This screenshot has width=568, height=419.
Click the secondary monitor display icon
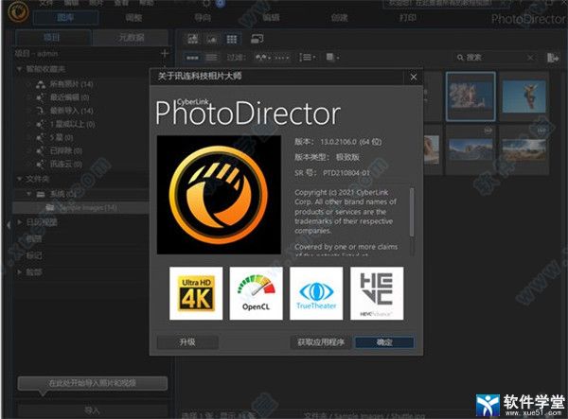tap(257, 39)
